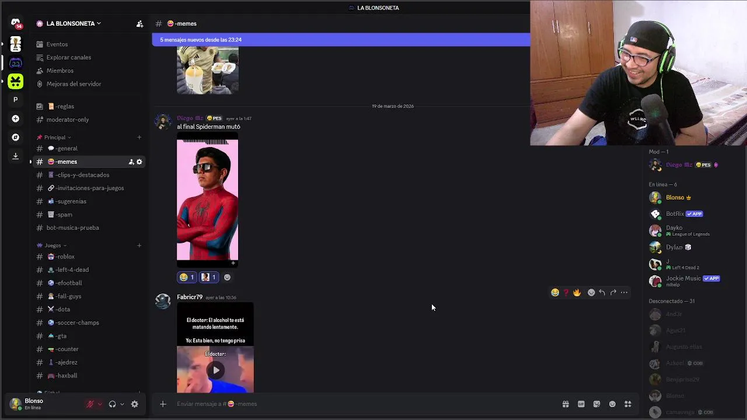Open the soccer jersey image thumbnail
This screenshot has width=747, height=420.
point(208,70)
